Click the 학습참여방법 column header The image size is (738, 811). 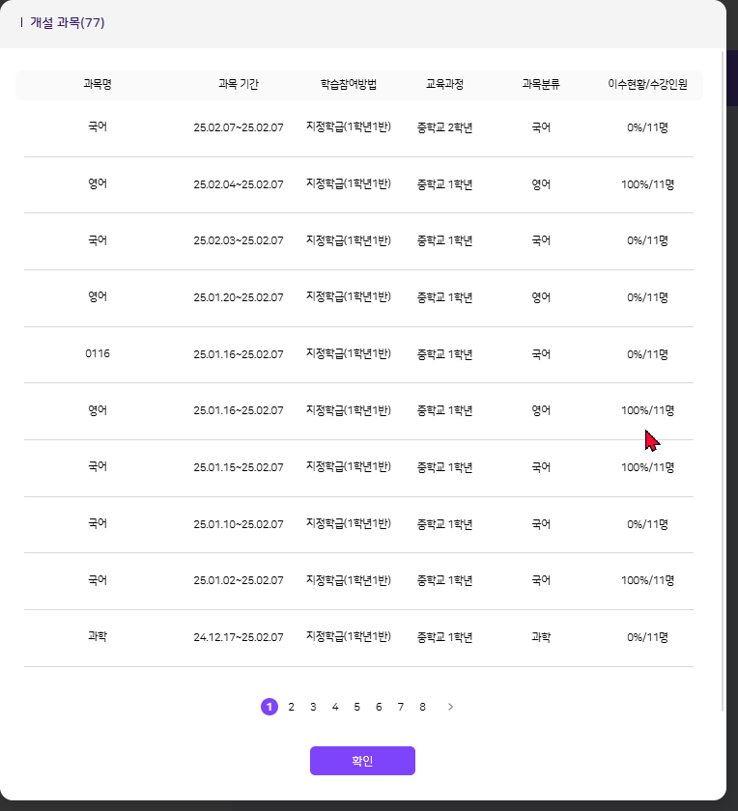click(348, 84)
